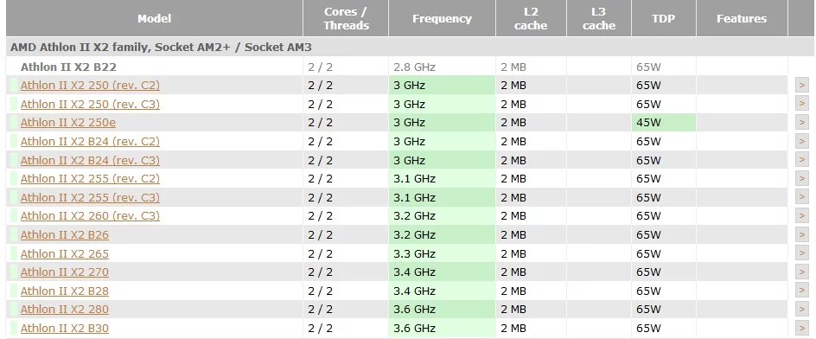The height and width of the screenshot is (339, 816).
Task: Expand details for Athlon II X2 260 (rev. C3)
Action: pyautogui.click(x=802, y=215)
